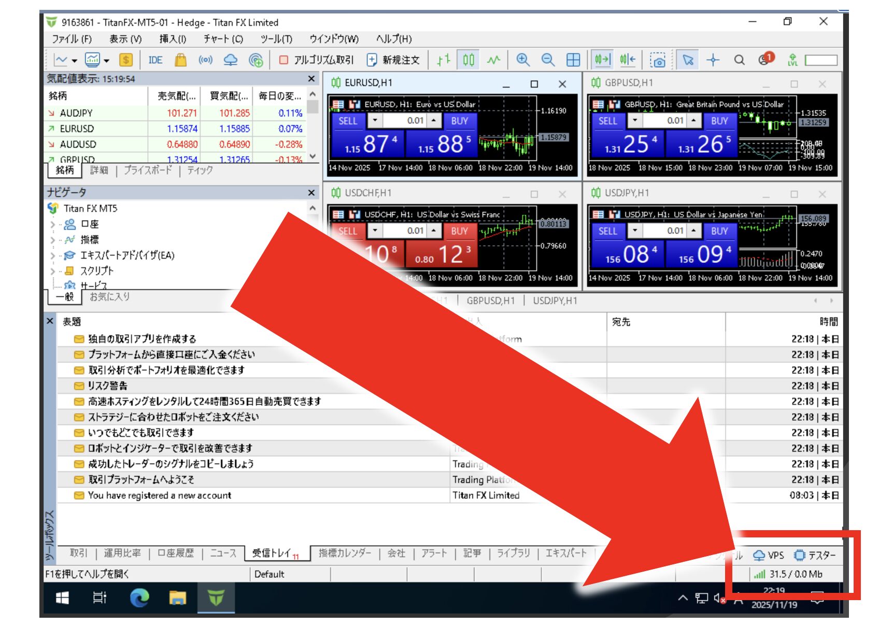This screenshot has height=625, width=879.
Task: Click the 新規注文 new order button
Action: 393,60
